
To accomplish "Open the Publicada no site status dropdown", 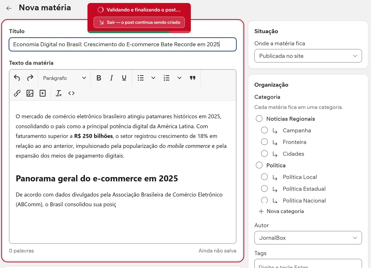I will [308, 56].
